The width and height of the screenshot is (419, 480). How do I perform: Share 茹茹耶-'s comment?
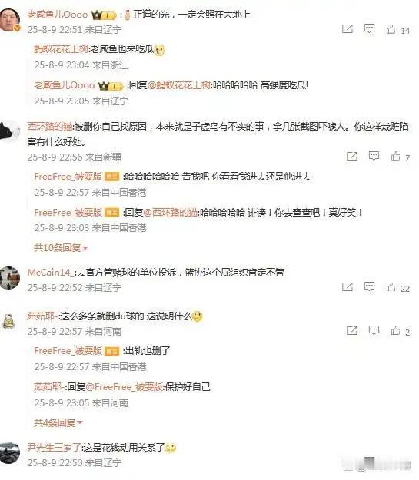pos(352,330)
